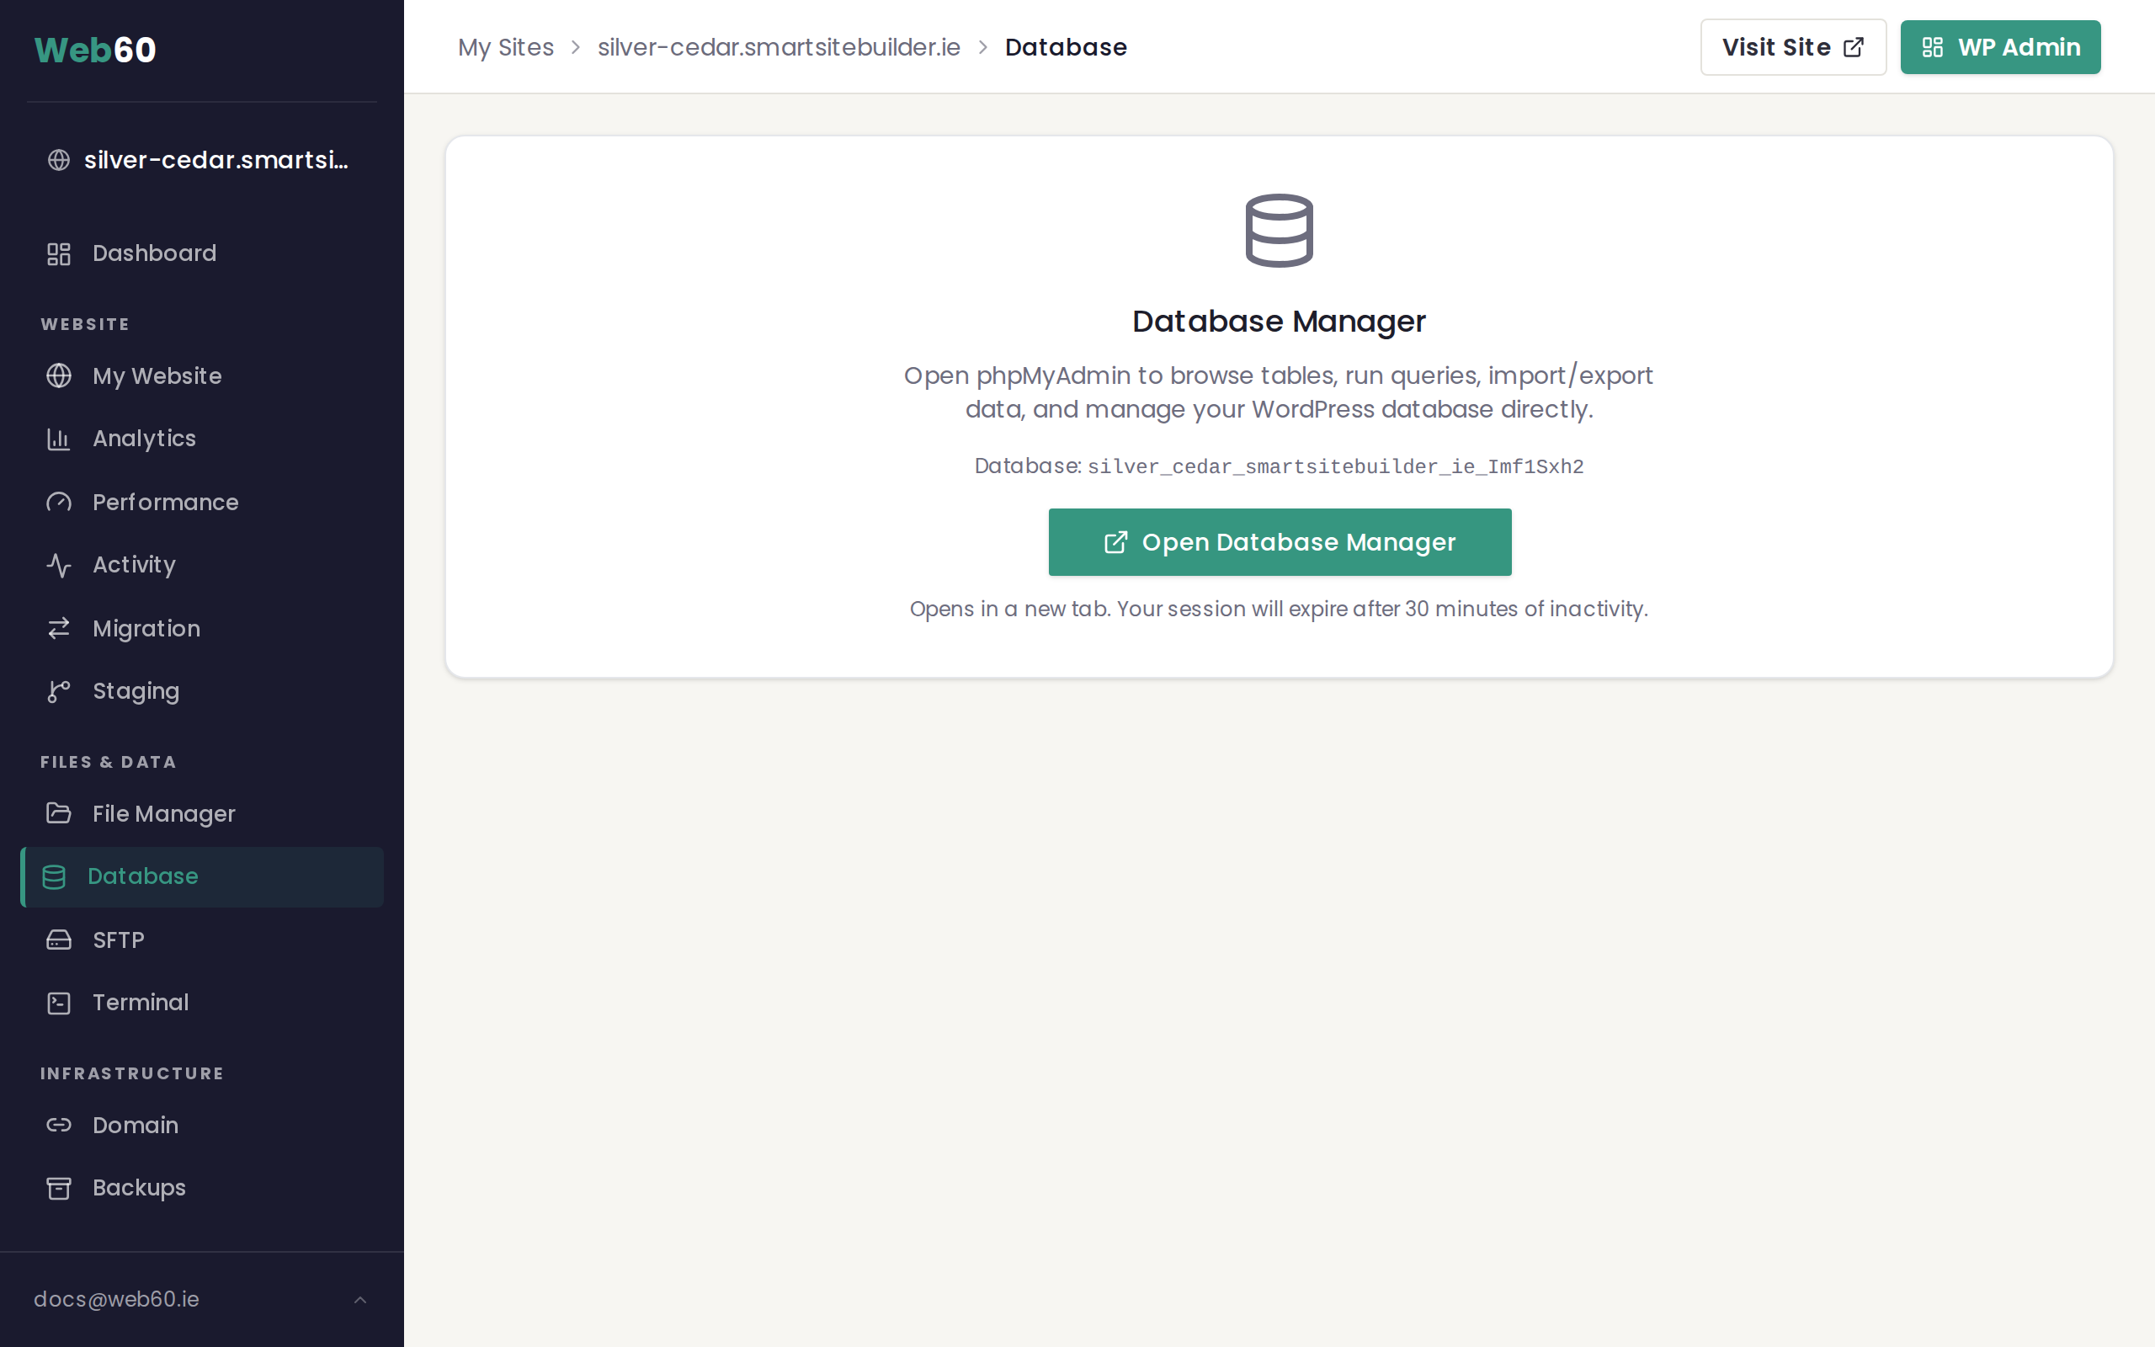
Task: Click the WP Admin button
Action: tap(1999, 47)
